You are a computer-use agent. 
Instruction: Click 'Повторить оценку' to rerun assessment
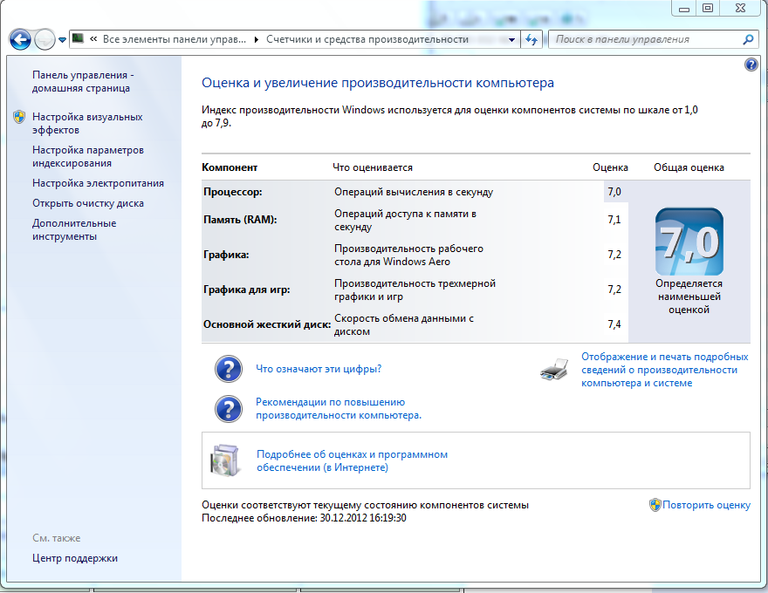(x=706, y=505)
